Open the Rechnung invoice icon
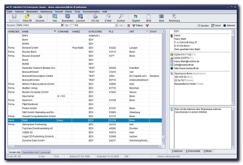 pyautogui.click(x=174, y=16)
